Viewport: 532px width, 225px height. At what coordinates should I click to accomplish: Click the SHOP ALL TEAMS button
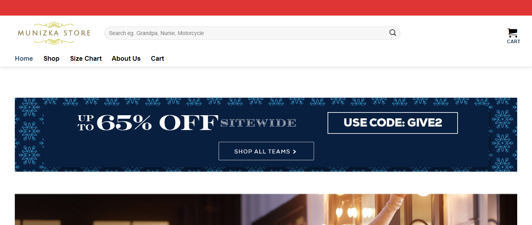point(266,151)
